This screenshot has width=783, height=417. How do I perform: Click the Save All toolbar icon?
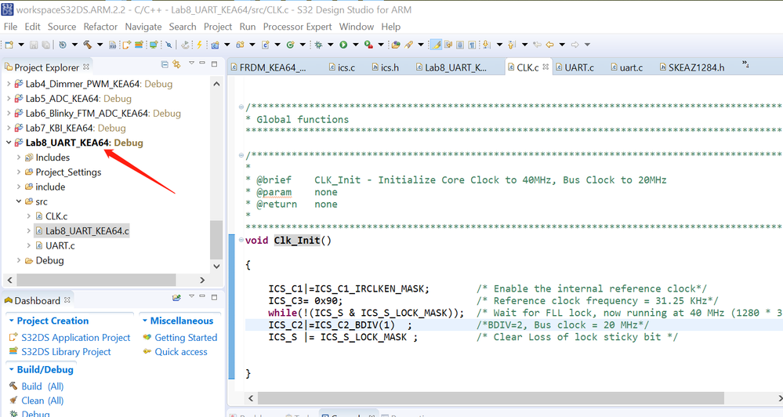click(46, 45)
